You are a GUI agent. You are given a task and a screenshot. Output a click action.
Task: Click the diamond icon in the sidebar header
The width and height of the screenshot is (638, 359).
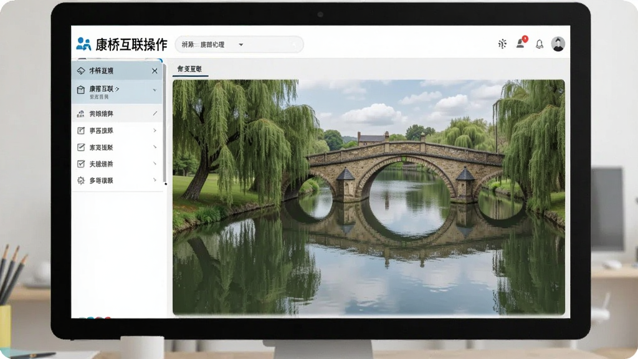[x=81, y=71]
